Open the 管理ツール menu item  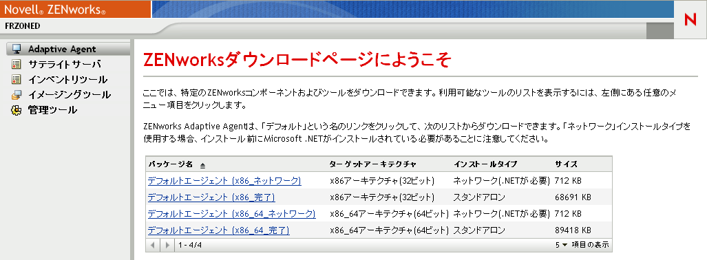pos(52,110)
